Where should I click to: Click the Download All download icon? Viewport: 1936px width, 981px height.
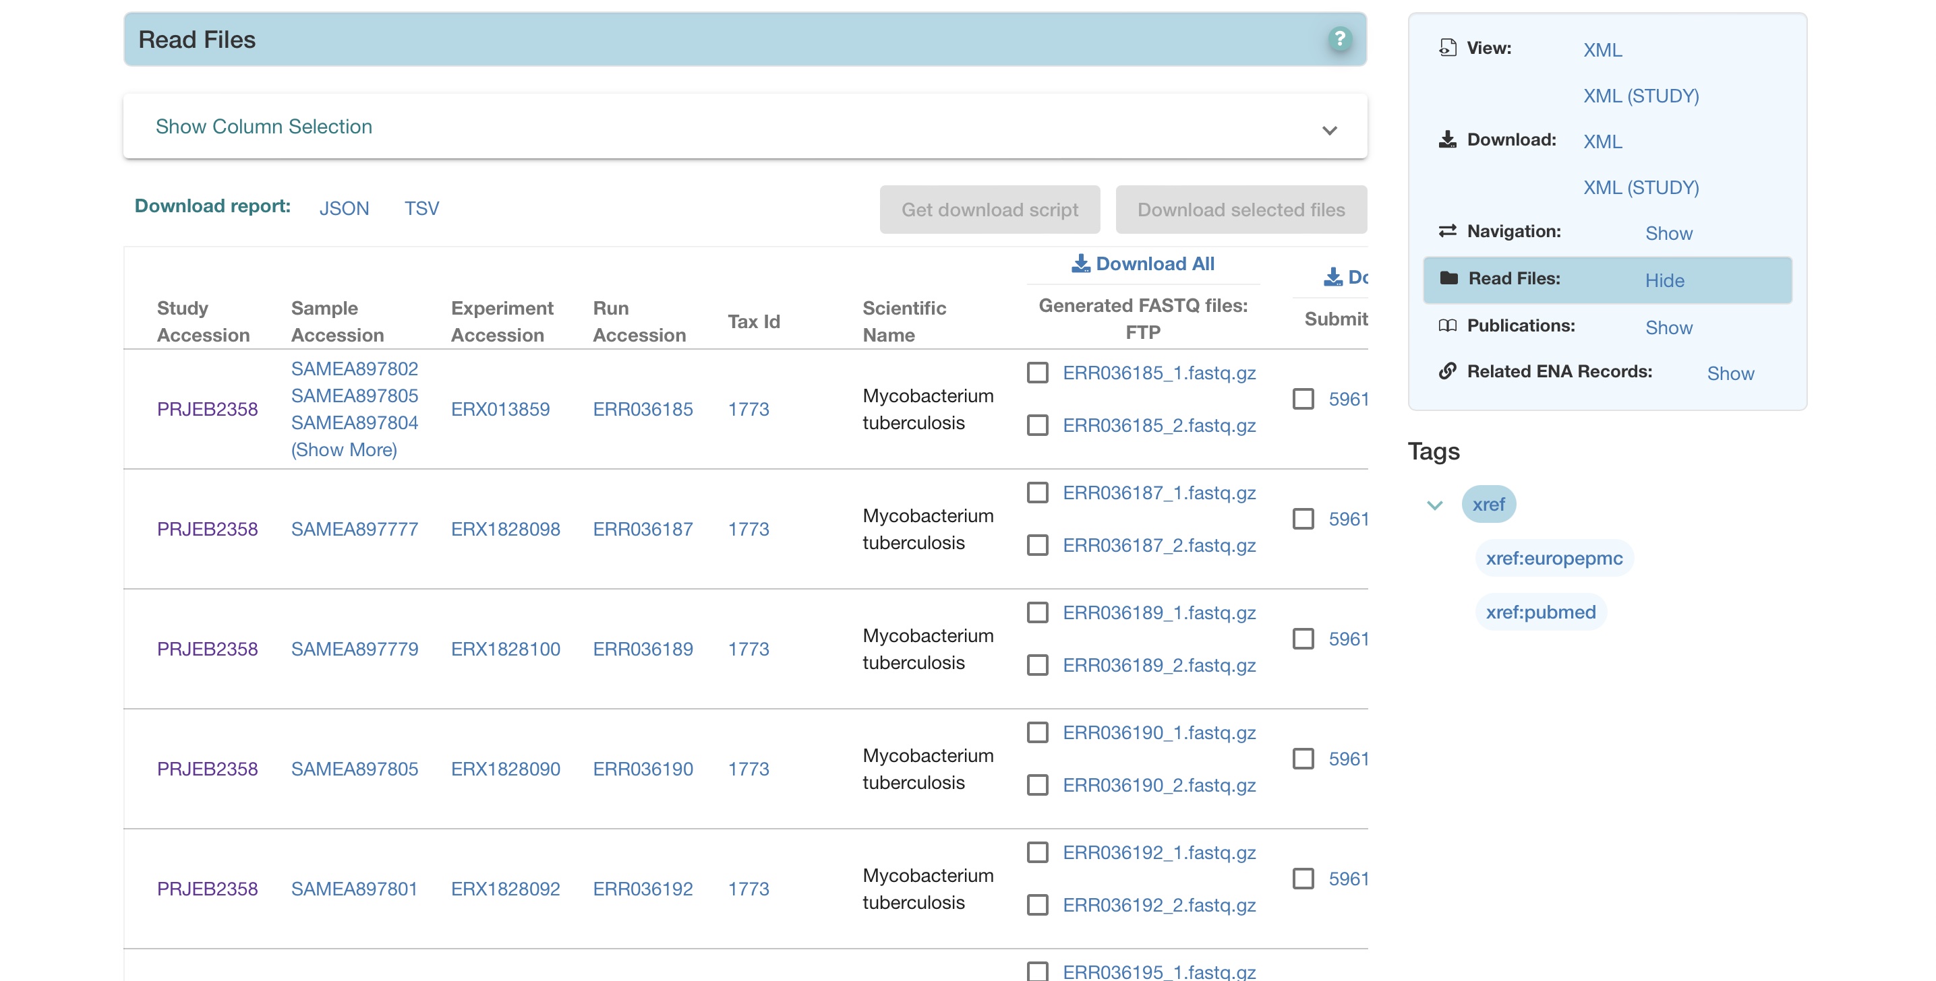click(1080, 263)
